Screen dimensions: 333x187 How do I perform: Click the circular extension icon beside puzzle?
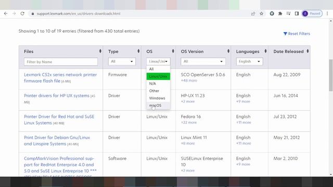click(x=272, y=14)
